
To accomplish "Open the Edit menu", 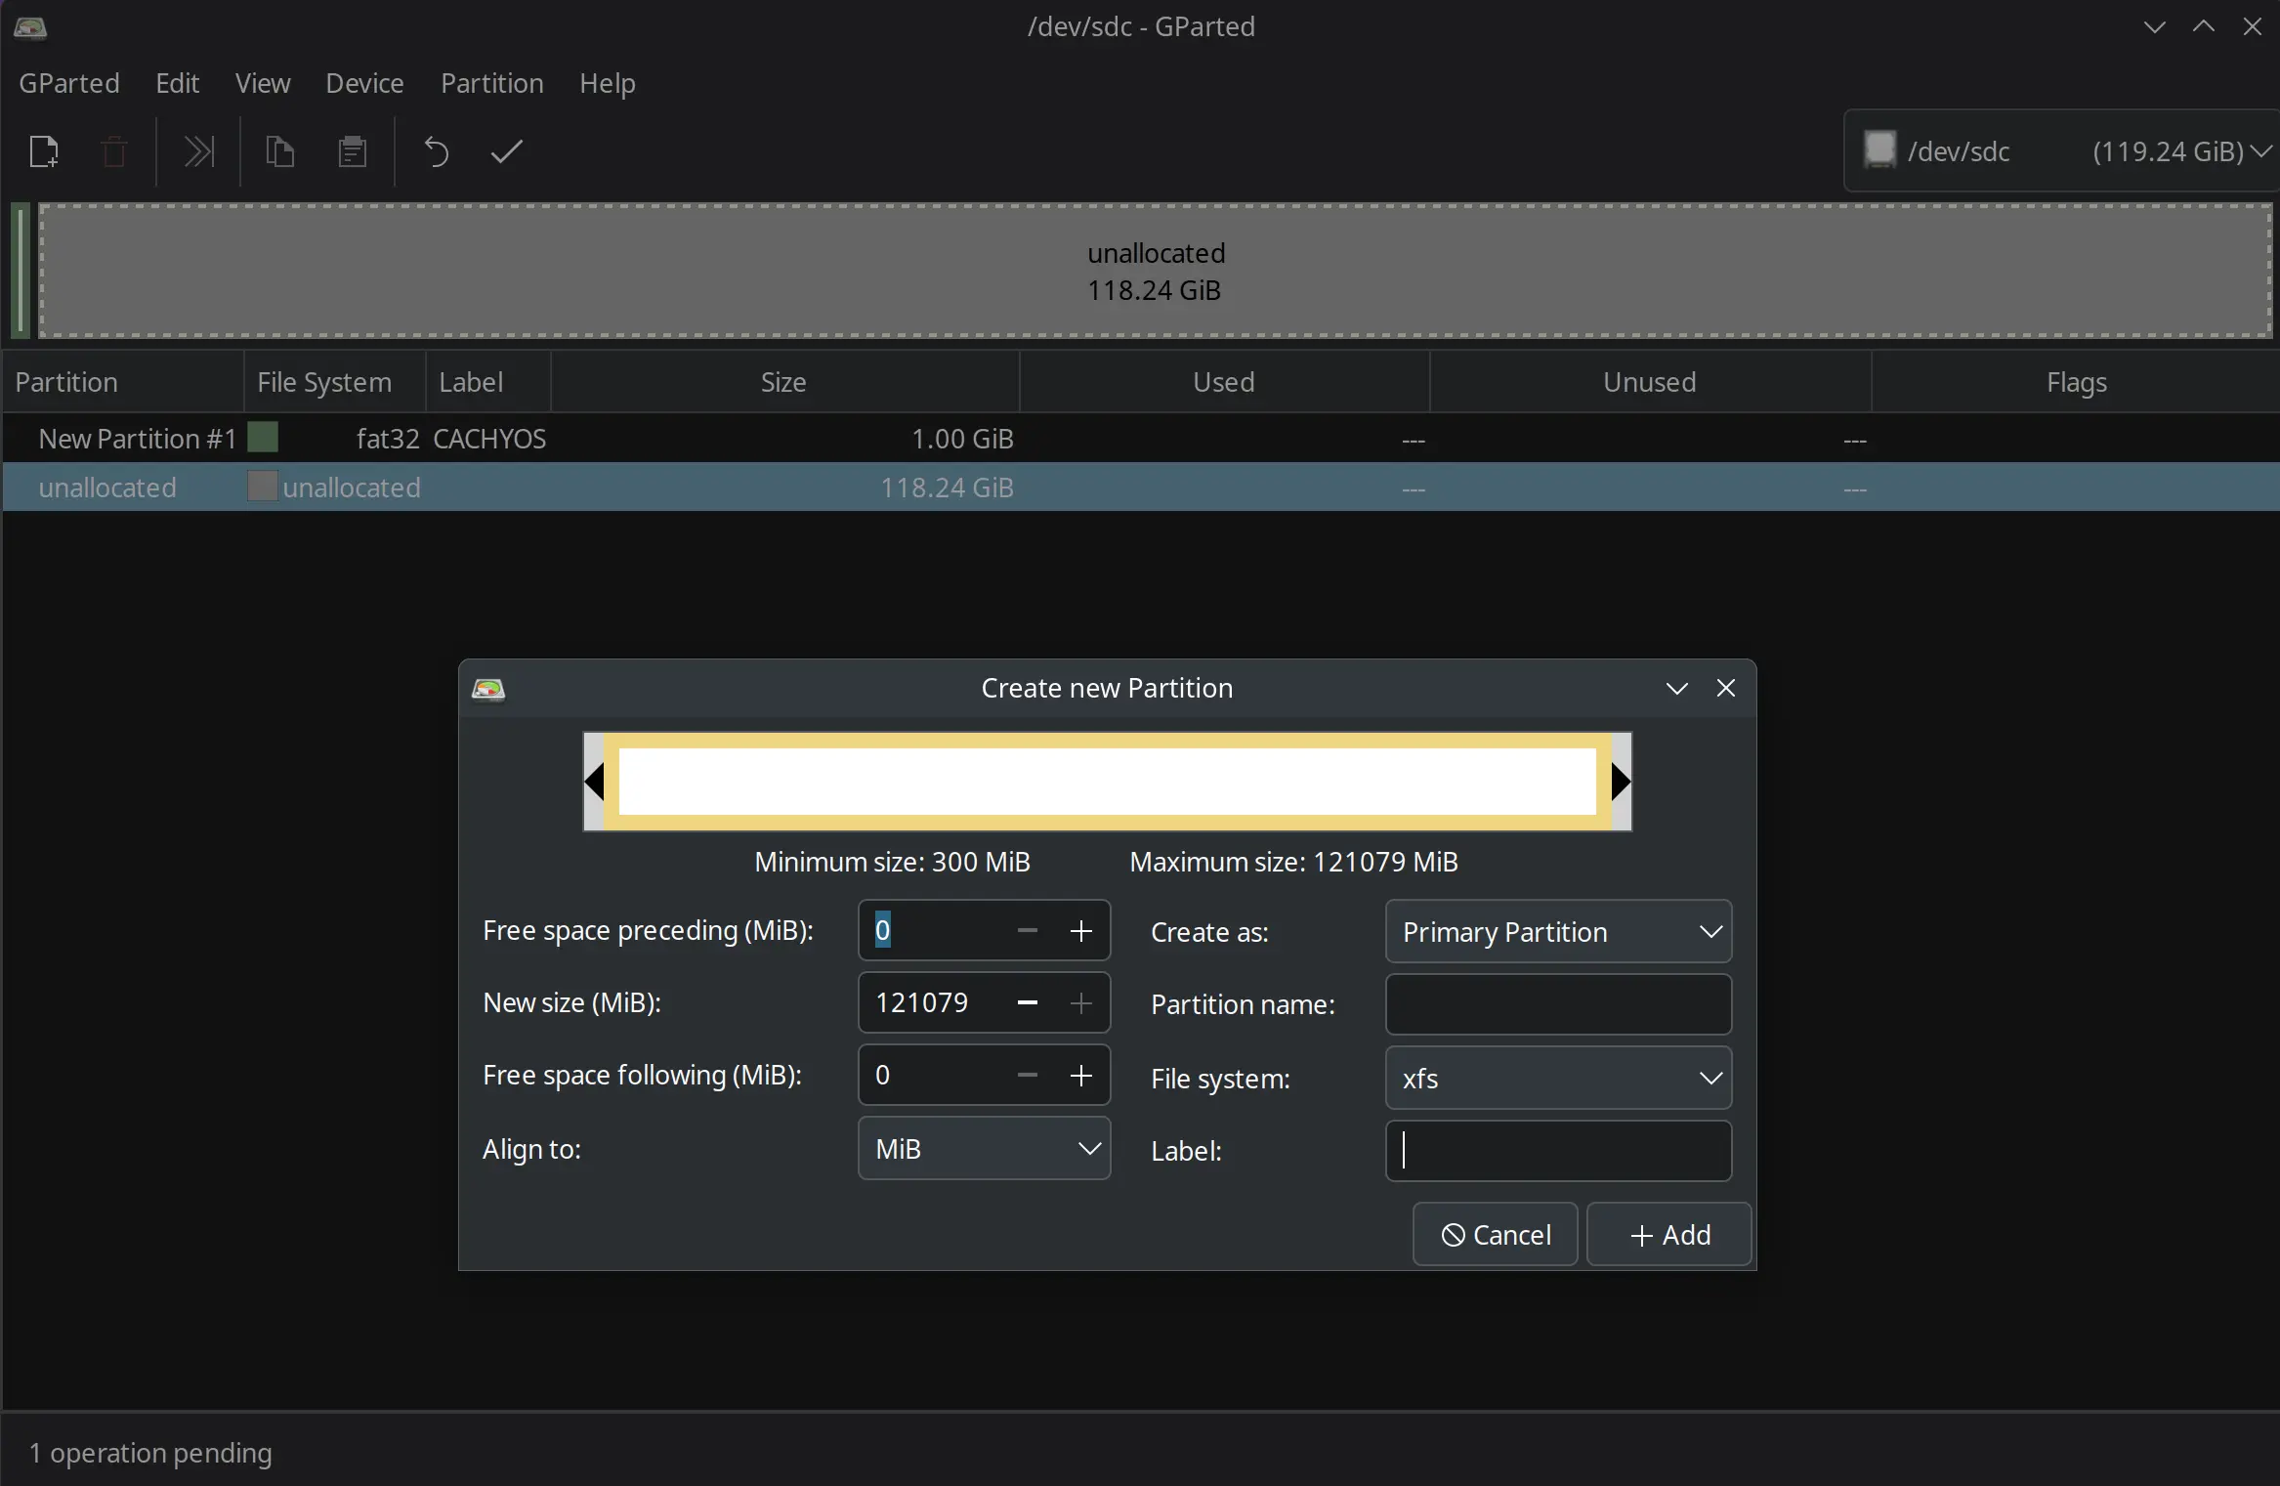I will [x=178, y=83].
